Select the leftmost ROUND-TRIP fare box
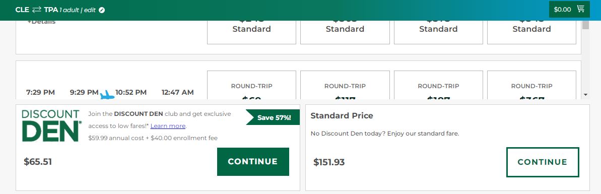 pos(251,85)
